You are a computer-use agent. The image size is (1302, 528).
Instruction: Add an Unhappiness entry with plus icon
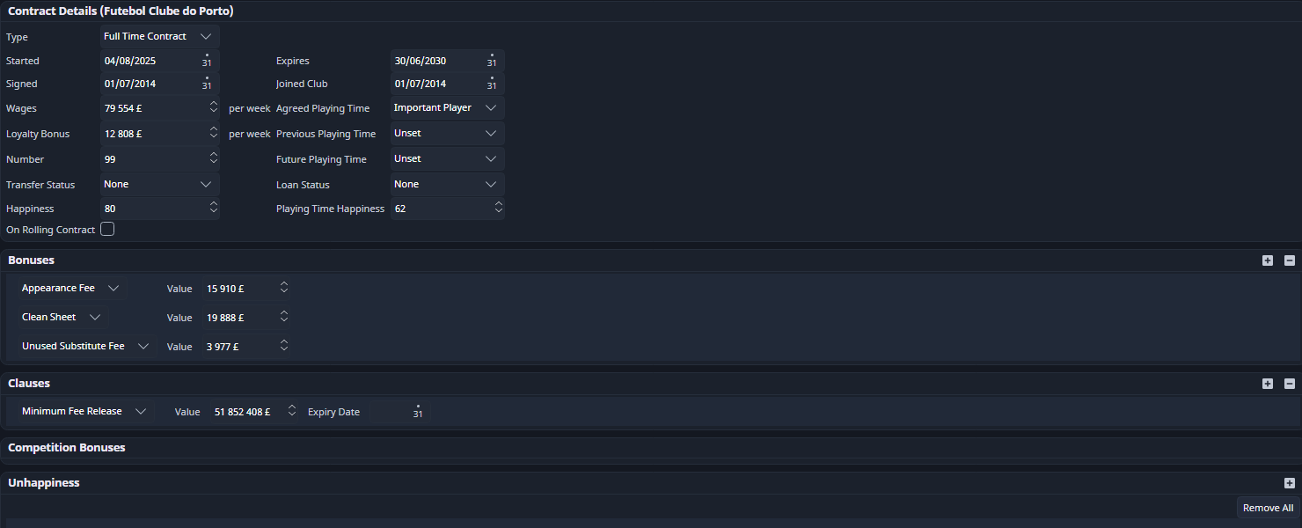point(1290,483)
